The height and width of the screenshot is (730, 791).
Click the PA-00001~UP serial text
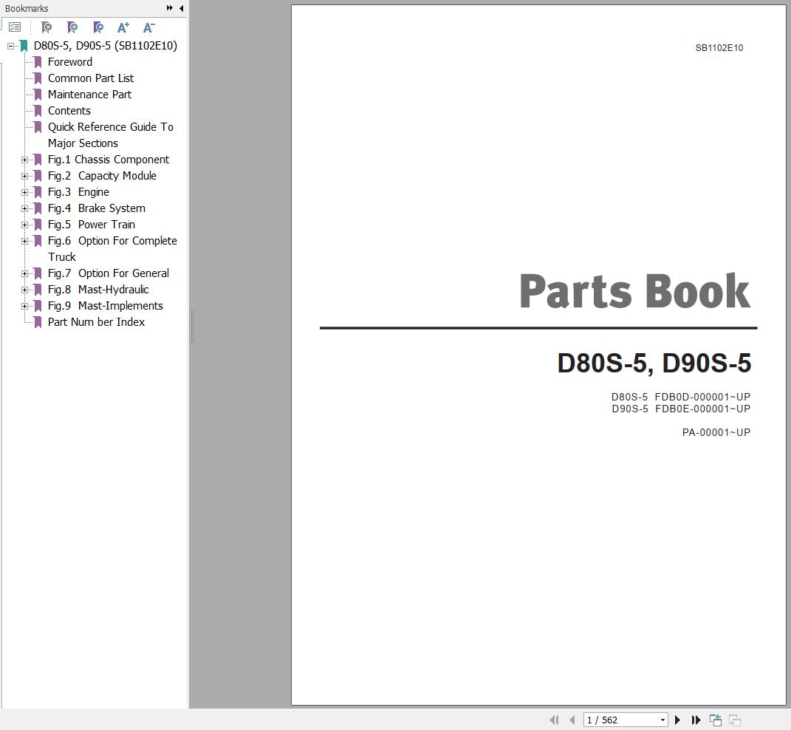pyautogui.click(x=716, y=432)
